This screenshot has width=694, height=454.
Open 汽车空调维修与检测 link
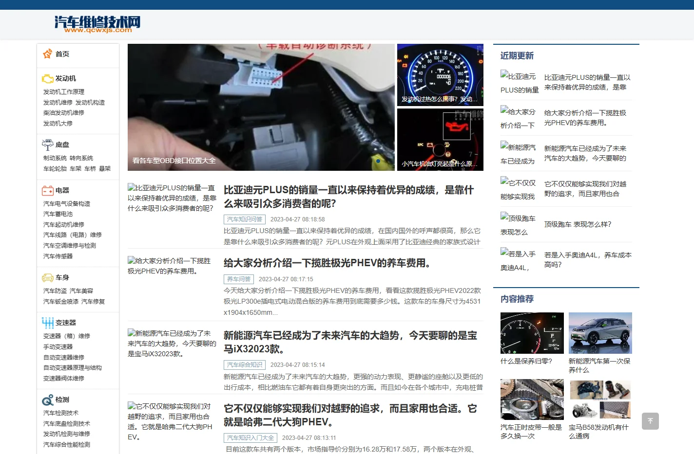click(x=70, y=246)
